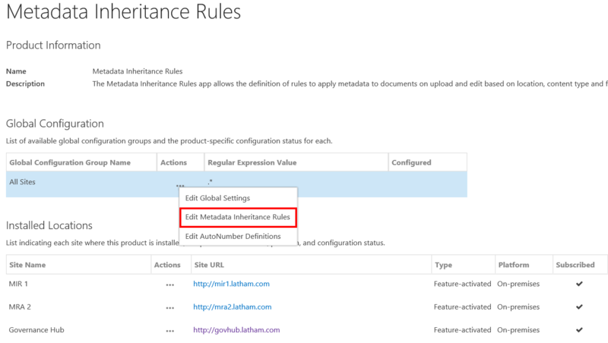Click the All Sites actions ellipsis

pyautogui.click(x=179, y=184)
